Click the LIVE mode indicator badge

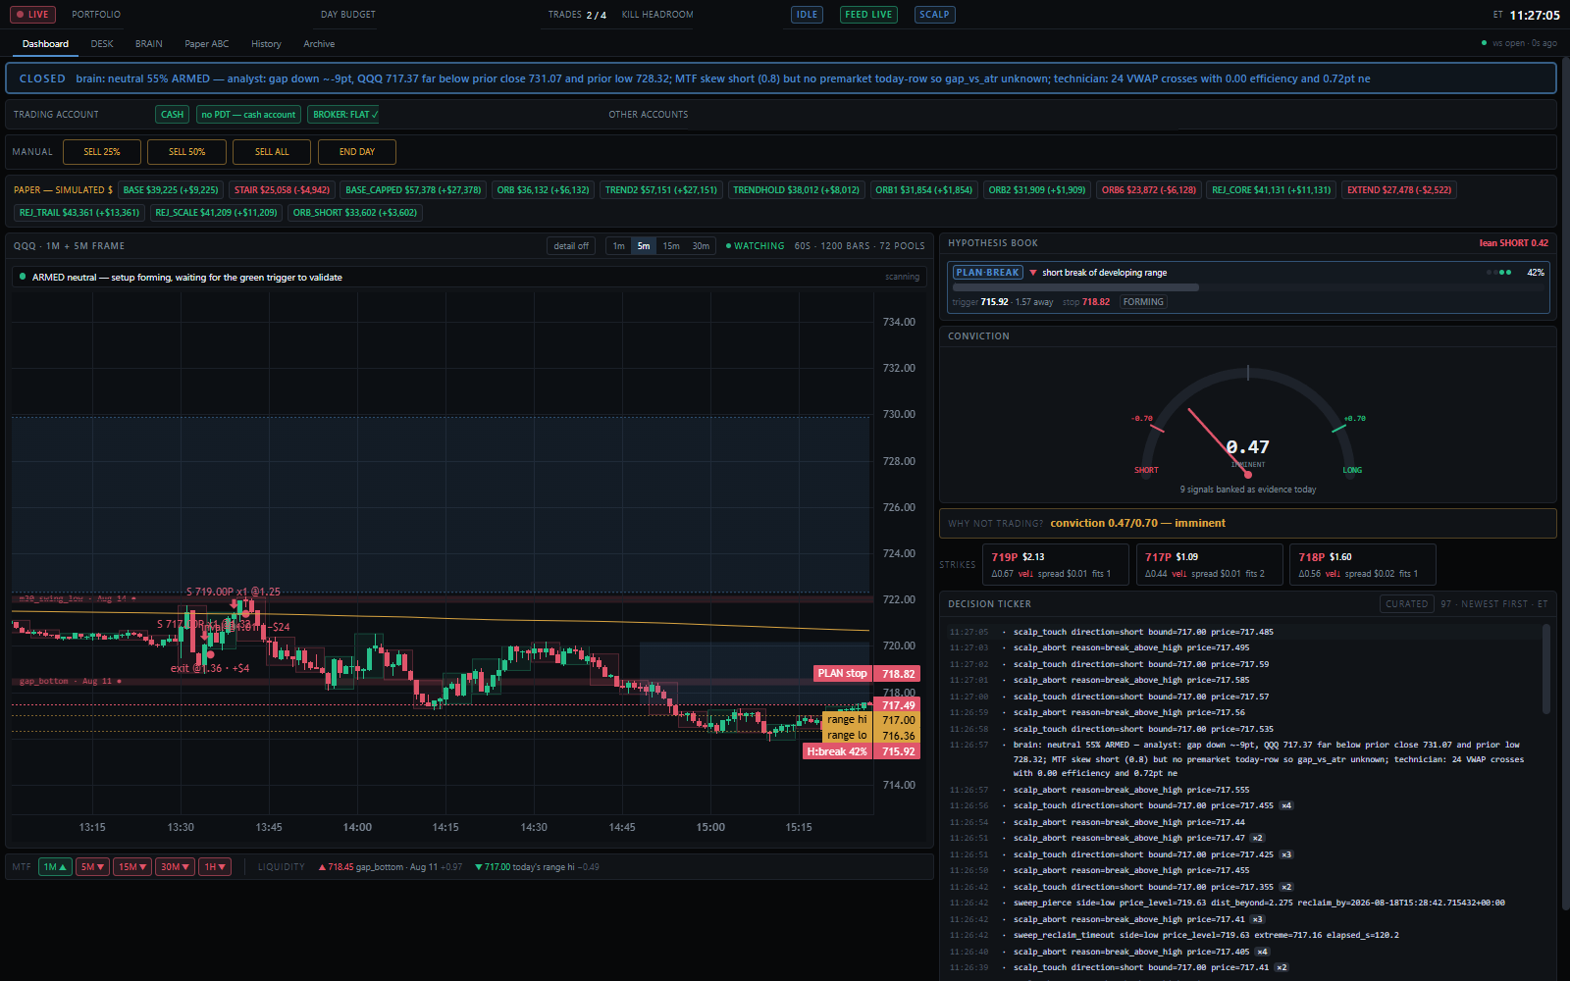(x=32, y=15)
